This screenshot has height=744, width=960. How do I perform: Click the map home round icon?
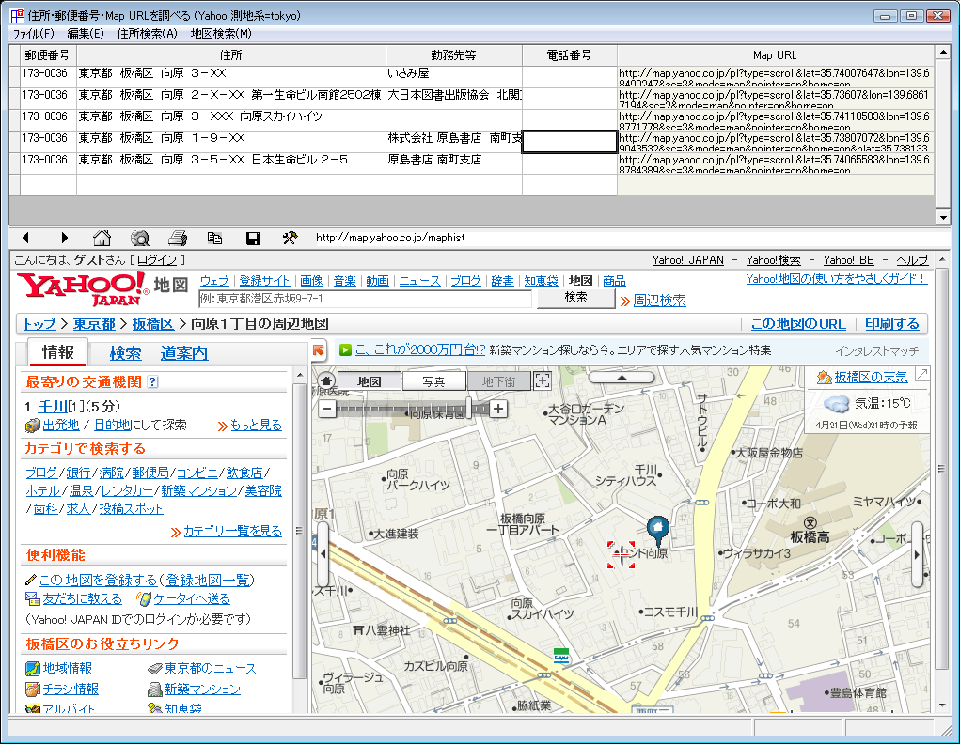click(x=326, y=380)
